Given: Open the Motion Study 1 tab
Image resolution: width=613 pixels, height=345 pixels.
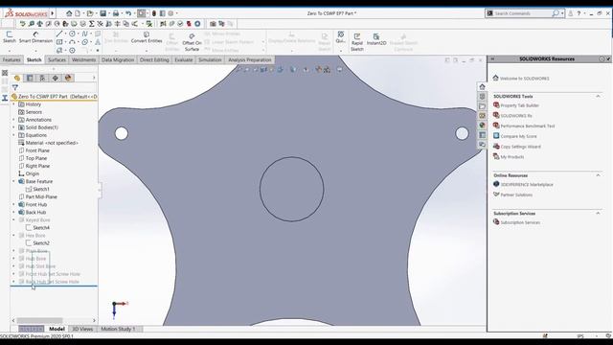Looking at the screenshot, I should [118, 329].
